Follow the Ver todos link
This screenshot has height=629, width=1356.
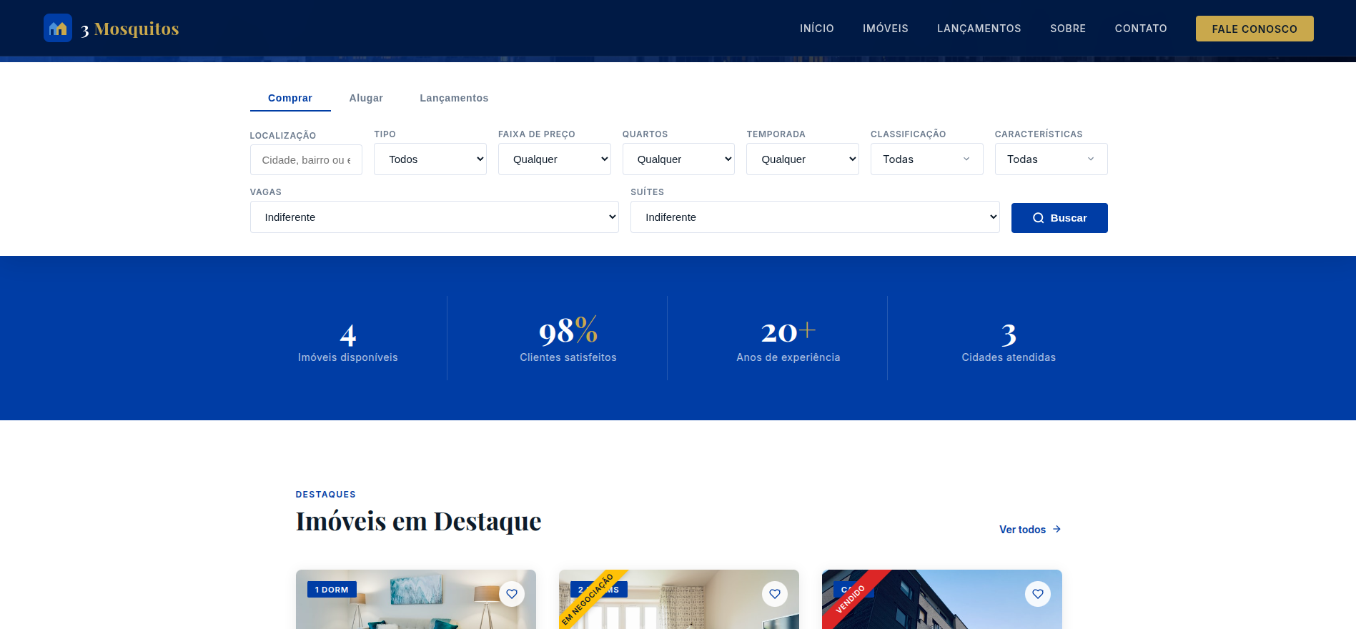pos(1030,530)
